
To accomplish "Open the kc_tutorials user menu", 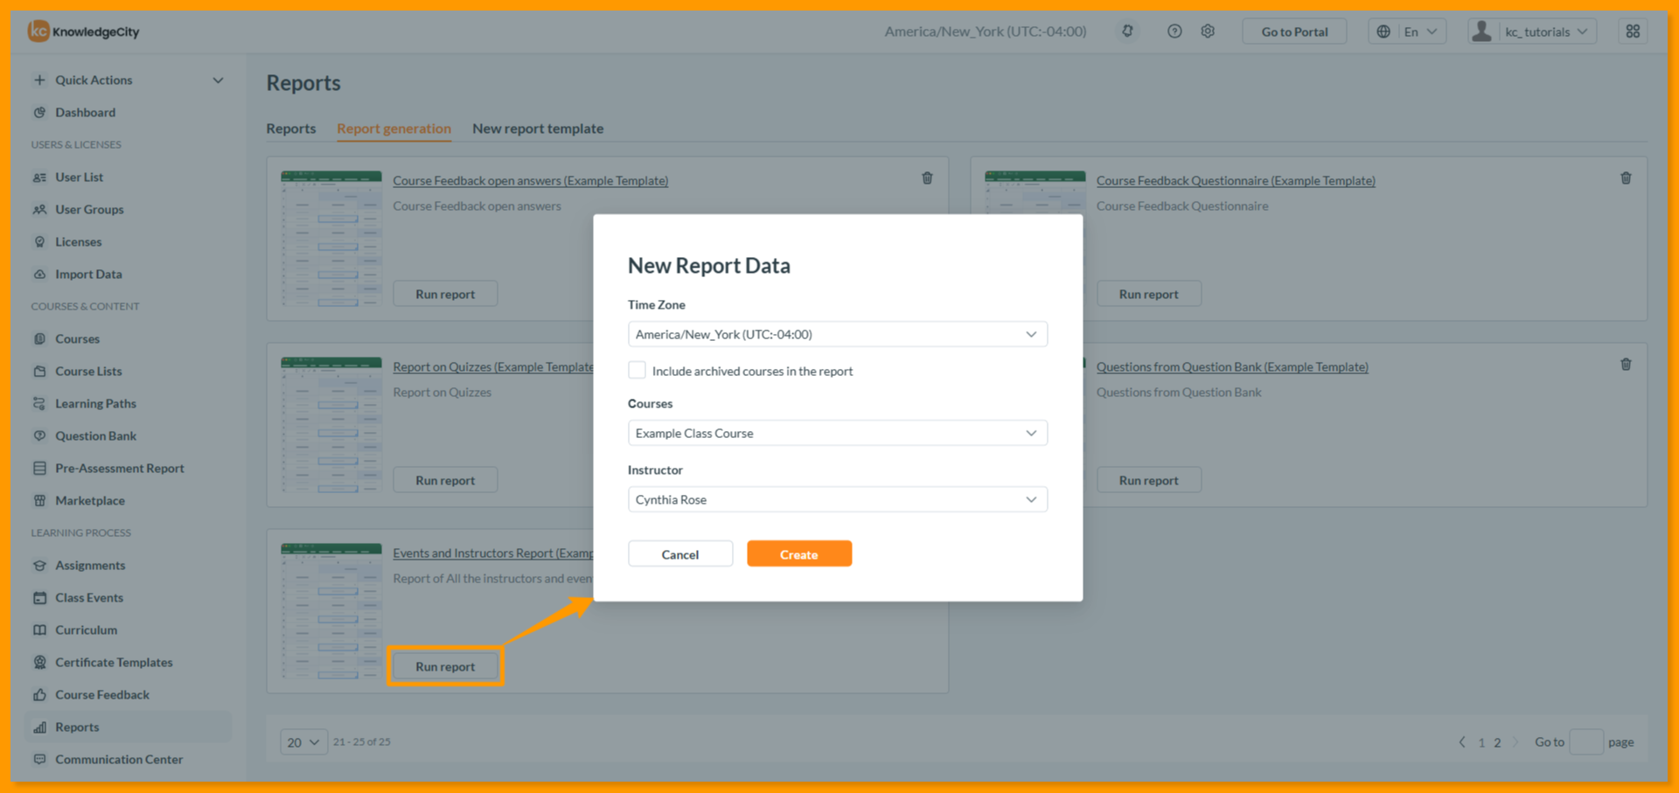I will 1532,31.
